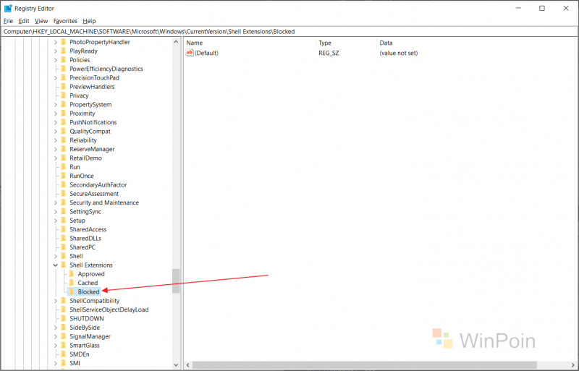
Task: Click the folder icon beside PreviewHandlers
Action: pyautogui.click(x=63, y=87)
